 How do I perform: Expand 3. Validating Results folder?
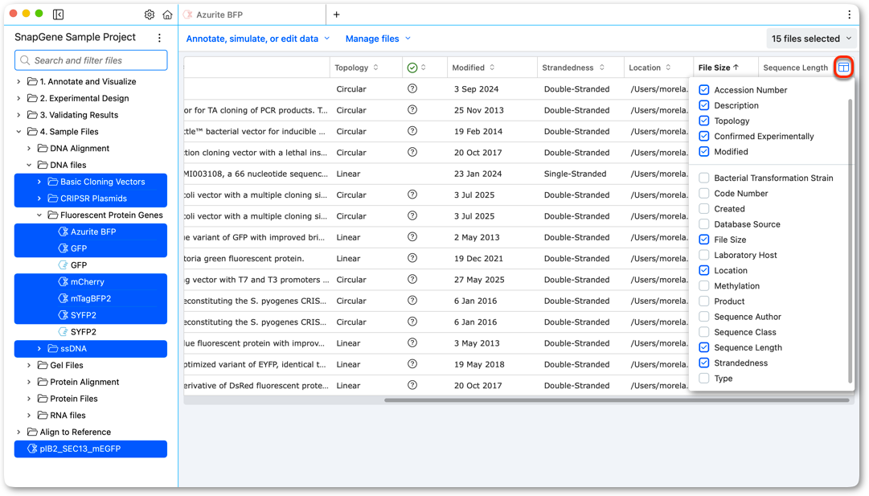pos(18,115)
